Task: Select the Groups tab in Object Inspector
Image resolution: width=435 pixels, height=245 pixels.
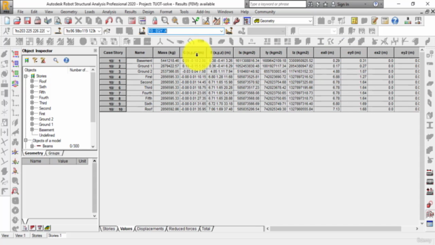Action: 54,153
